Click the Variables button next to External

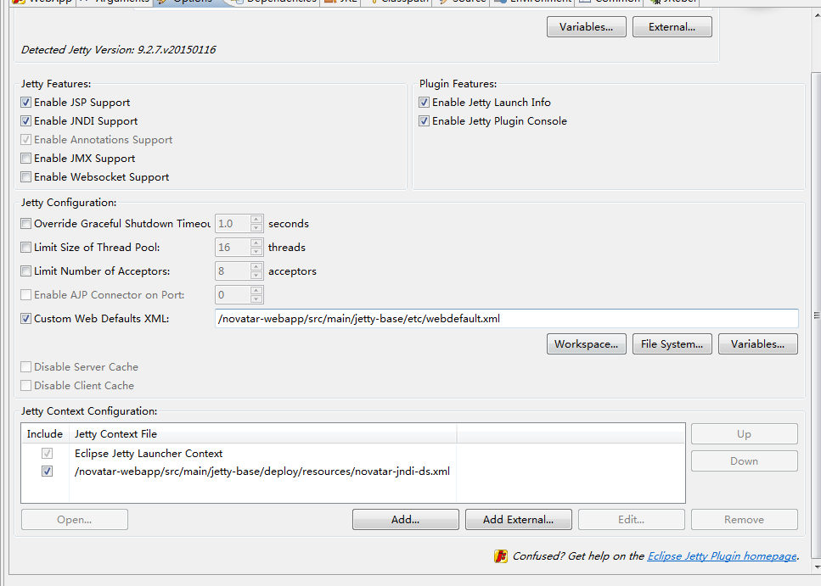click(x=587, y=26)
